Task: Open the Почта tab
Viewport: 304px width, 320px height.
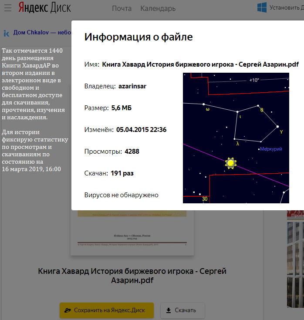Action: point(122,8)
